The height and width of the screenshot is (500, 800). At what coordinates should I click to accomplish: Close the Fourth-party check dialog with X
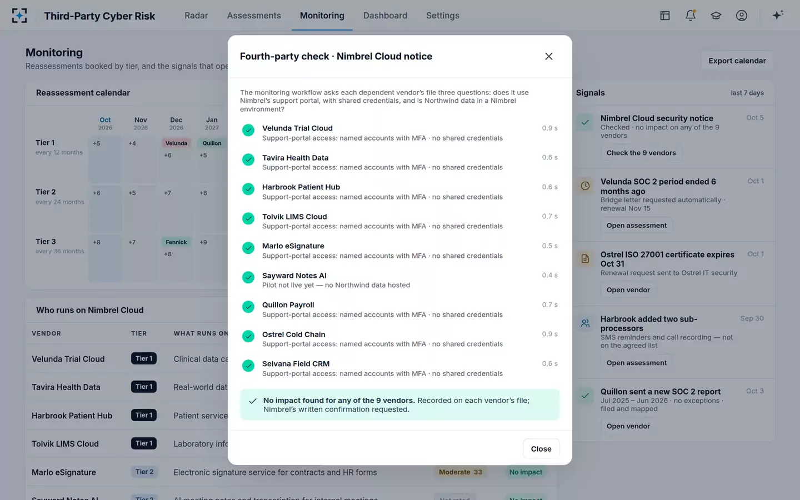click(549, 56)
